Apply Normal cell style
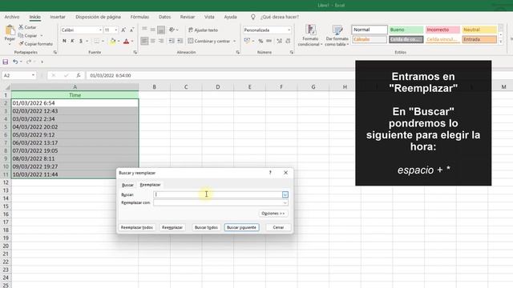513x288 pixels. pyautogui.click(x=370, y=30)
